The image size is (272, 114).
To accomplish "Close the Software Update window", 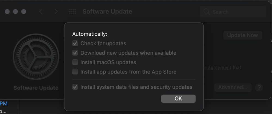I will point(7,12).
